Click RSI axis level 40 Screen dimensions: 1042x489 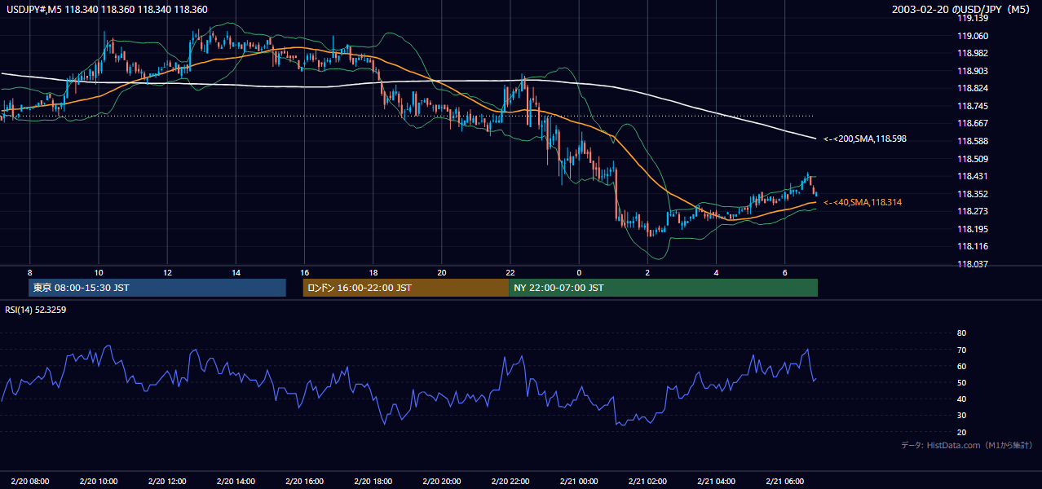[x=961, y=399]
